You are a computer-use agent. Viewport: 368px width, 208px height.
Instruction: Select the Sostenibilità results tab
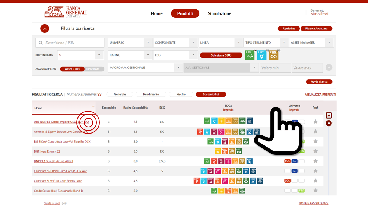tap(211, 94)
